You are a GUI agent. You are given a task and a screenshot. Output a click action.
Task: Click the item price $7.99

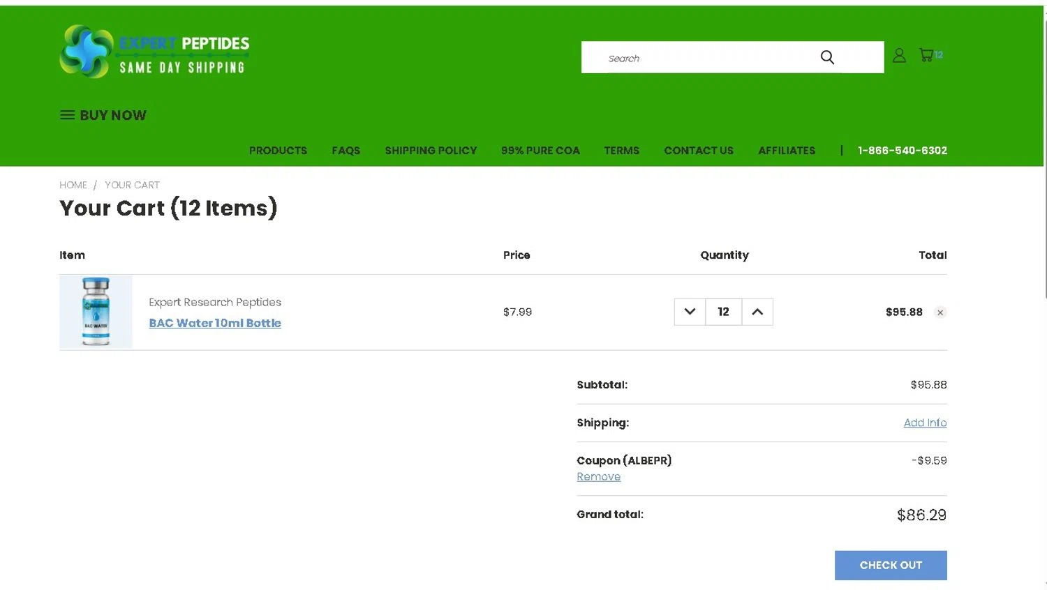coord(517,312)
